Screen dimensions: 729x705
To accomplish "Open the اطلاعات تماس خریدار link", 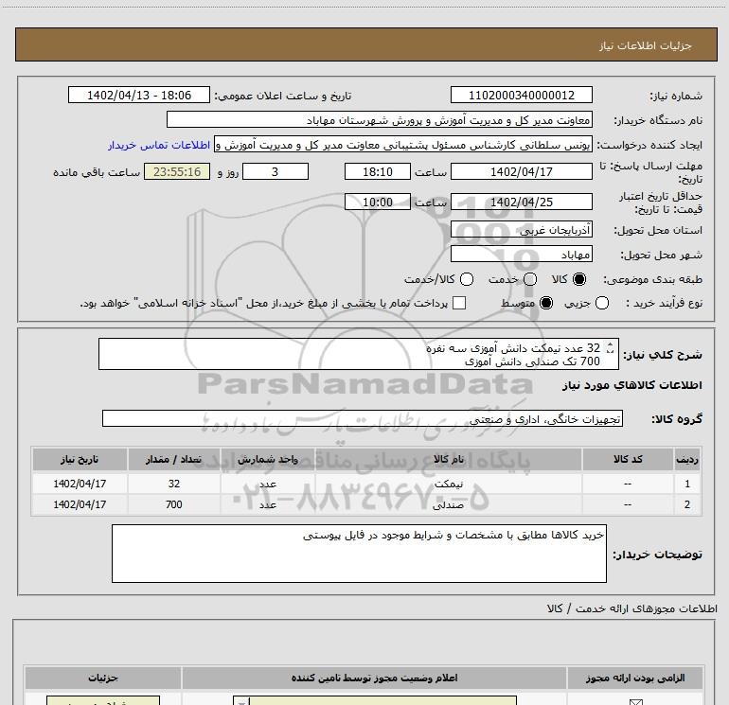I will [159, 146].
